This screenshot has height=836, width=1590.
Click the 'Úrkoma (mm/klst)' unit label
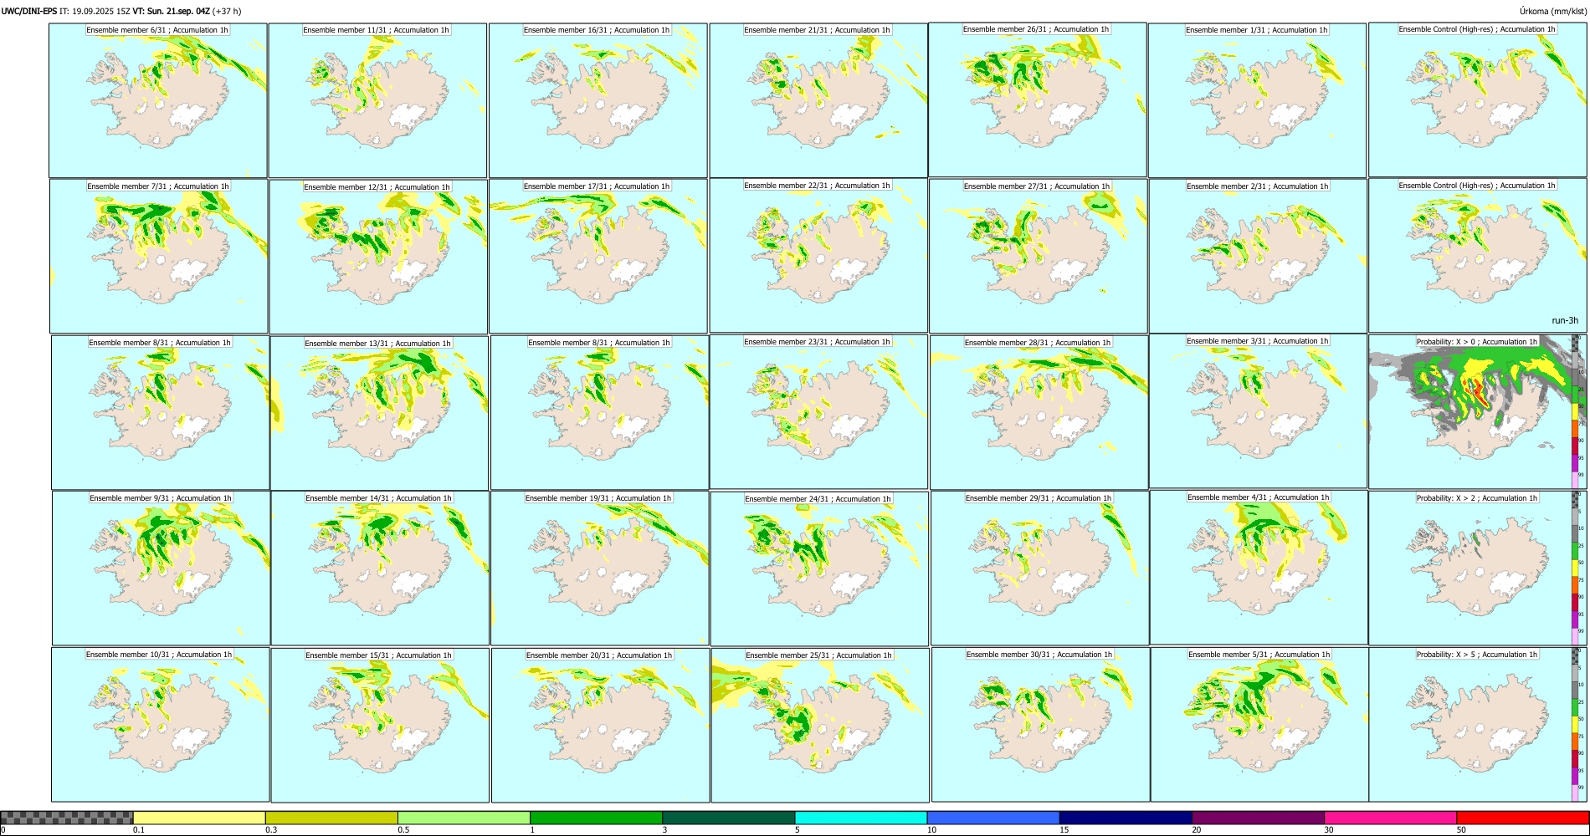1552,11
